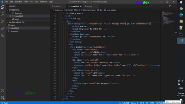Open app.js in Open Editors list
The height and width of the screenshot is (104, 185).
pyautogui.click(x=17, y=19)
